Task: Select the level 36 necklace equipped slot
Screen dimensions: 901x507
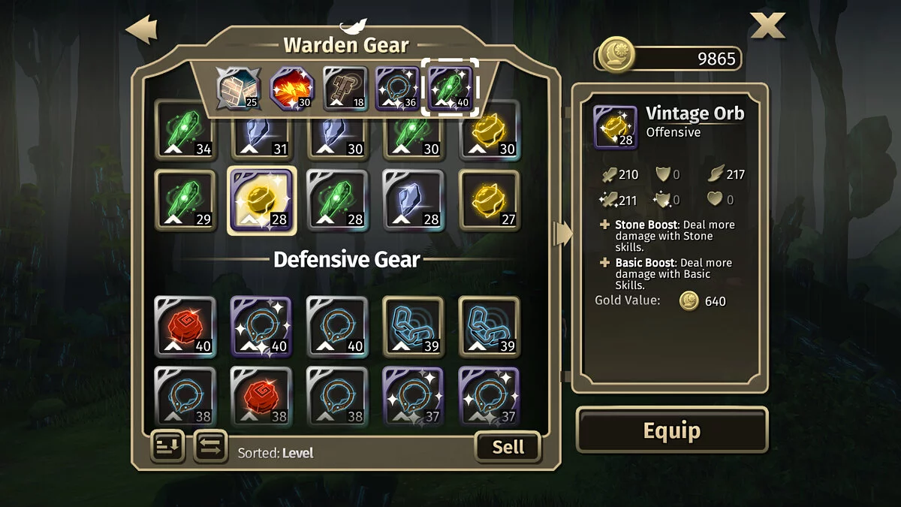Action: click(397, 88)
